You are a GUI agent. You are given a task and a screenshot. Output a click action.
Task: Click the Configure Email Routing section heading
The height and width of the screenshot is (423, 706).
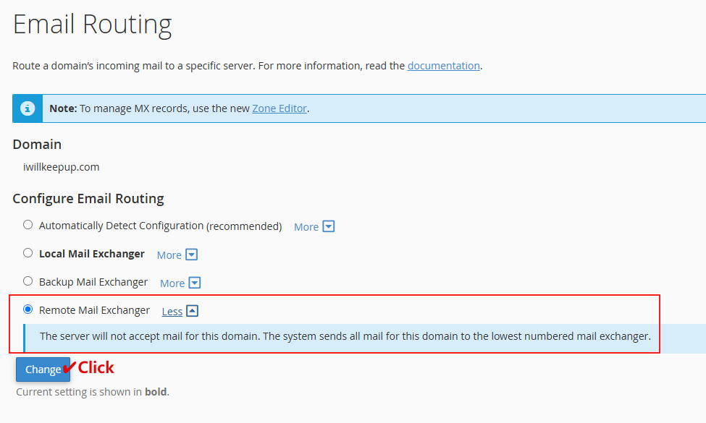tap(88, 198)
